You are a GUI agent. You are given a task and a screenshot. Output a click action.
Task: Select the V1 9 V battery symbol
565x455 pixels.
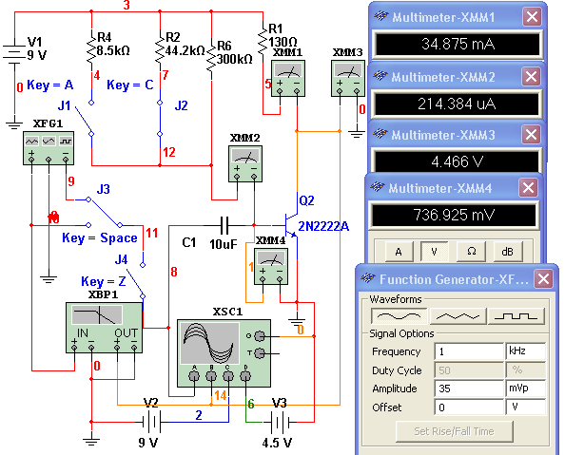pyautogui.click(x=14, y=54)
